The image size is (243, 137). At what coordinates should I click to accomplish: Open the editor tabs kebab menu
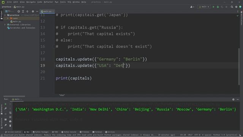pos(238,11)
